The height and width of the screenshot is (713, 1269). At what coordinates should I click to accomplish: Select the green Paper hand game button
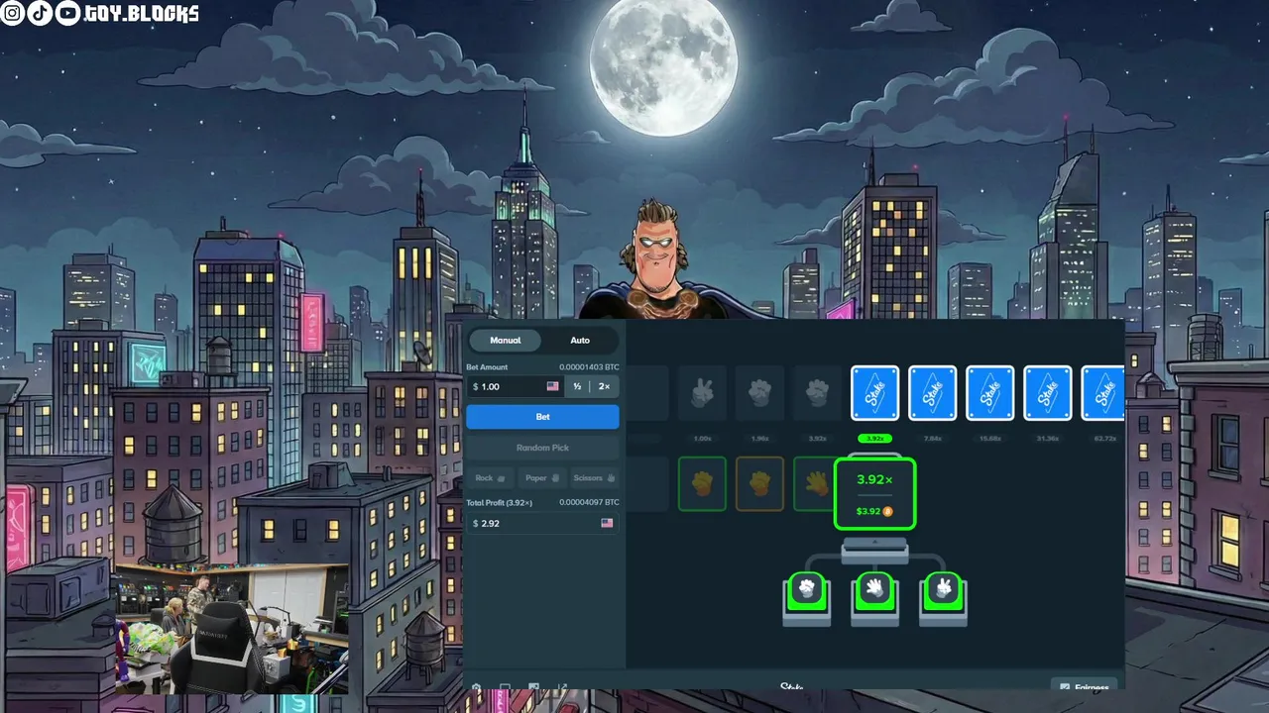click(x=875, y=591)
